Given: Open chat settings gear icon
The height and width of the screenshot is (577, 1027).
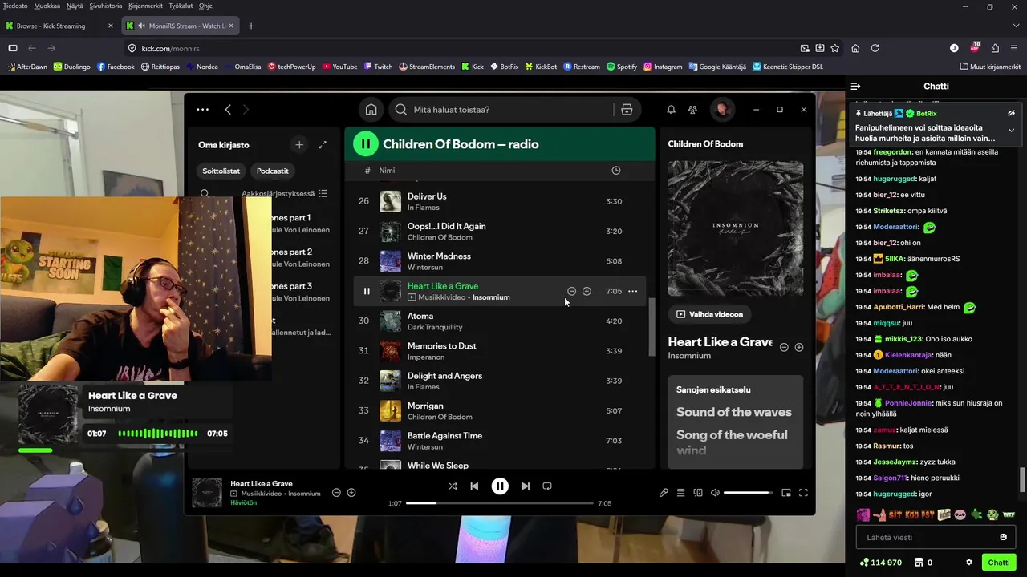Looking at the screenshot, I should pyautogui.click(x=969, y=563).
